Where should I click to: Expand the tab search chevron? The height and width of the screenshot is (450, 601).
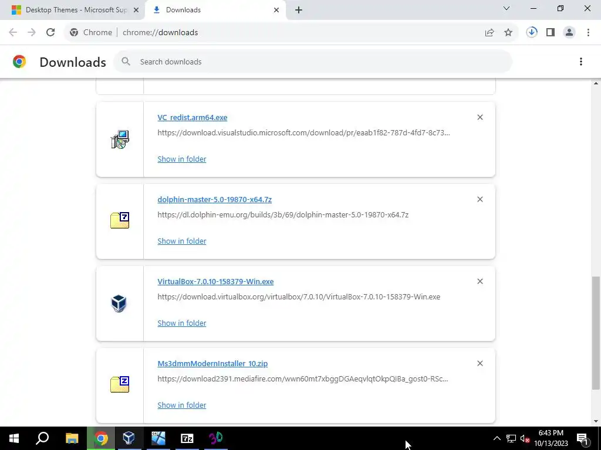coord(507,8)
